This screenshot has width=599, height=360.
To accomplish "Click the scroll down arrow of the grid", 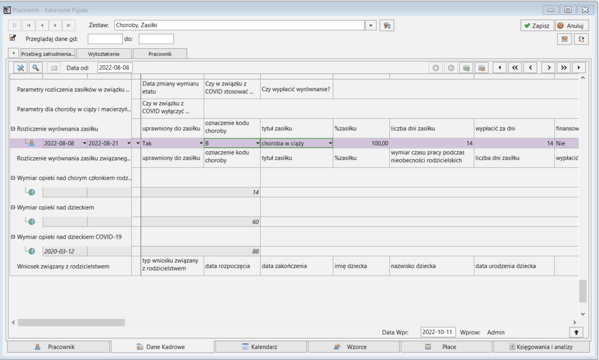I will [583, 314].
